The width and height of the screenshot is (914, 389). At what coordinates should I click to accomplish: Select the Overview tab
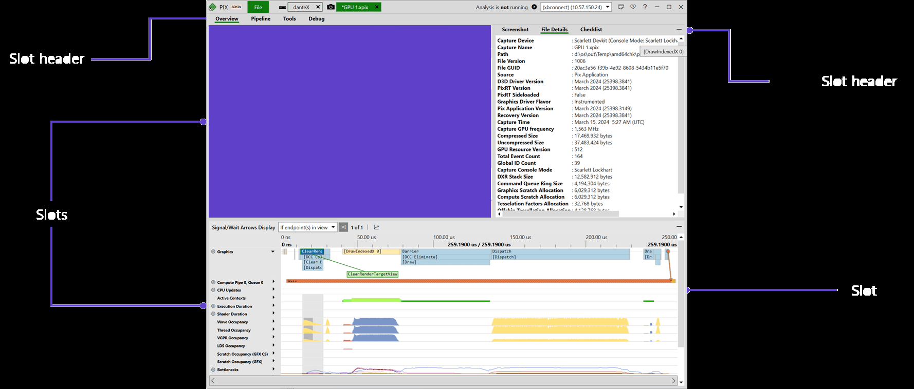[227, 19]
